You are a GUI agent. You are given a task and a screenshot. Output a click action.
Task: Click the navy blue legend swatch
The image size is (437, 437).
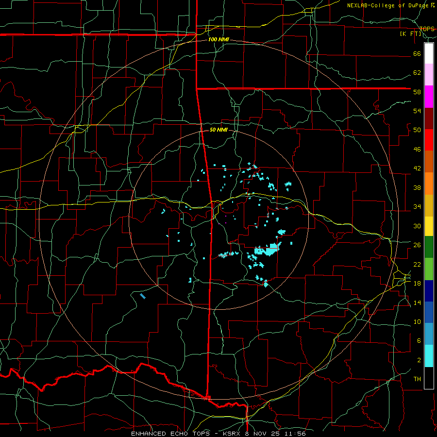click(429, 291)
